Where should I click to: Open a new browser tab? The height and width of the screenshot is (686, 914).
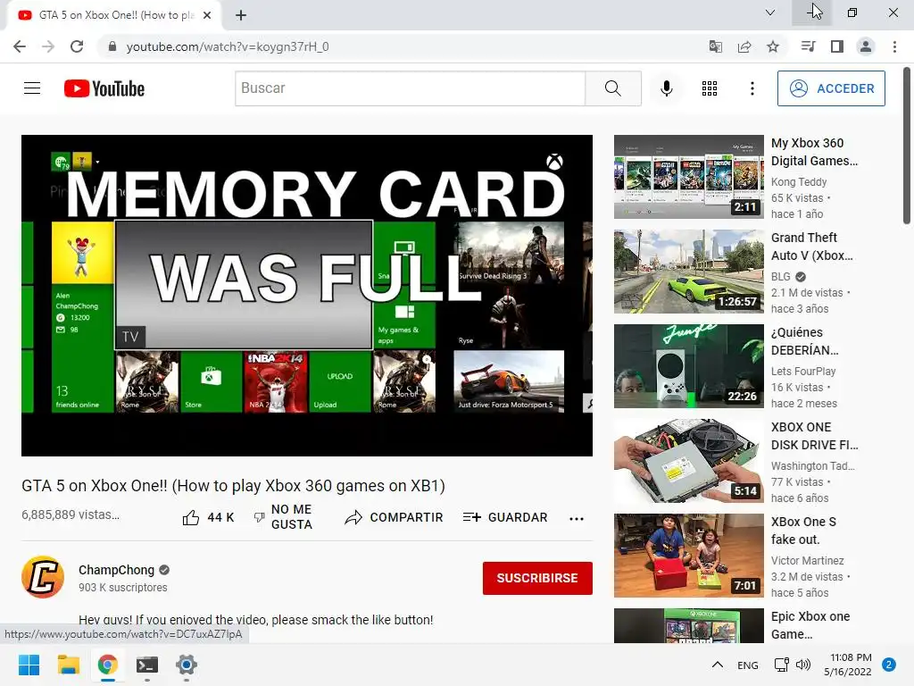coord(241,15)
